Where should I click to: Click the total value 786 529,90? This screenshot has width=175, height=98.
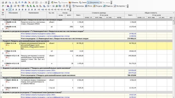[132, 75]
